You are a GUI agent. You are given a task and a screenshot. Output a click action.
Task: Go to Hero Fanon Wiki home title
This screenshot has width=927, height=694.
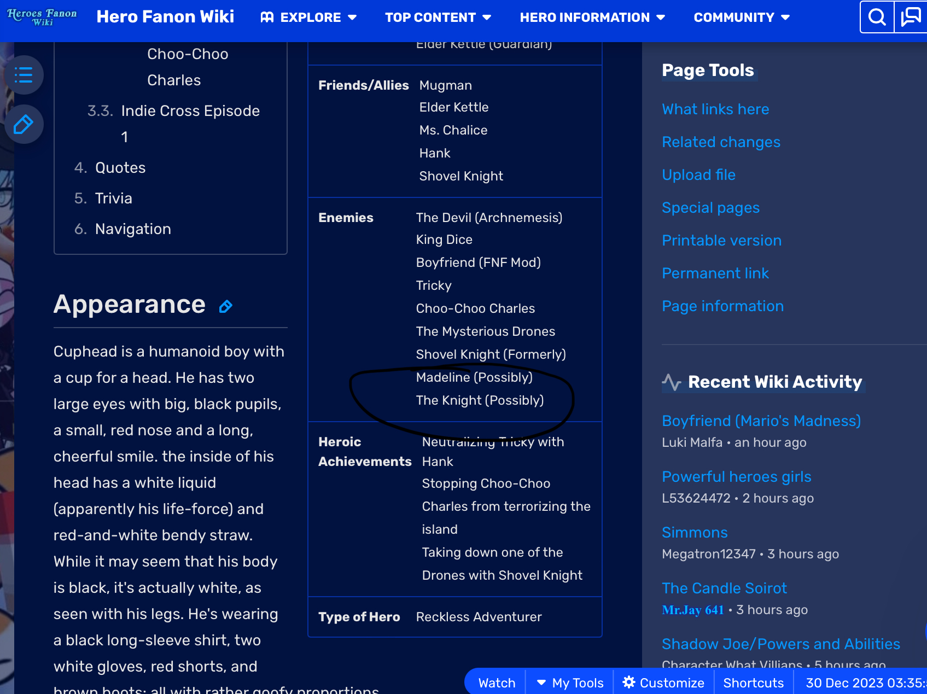click(165, 17)
